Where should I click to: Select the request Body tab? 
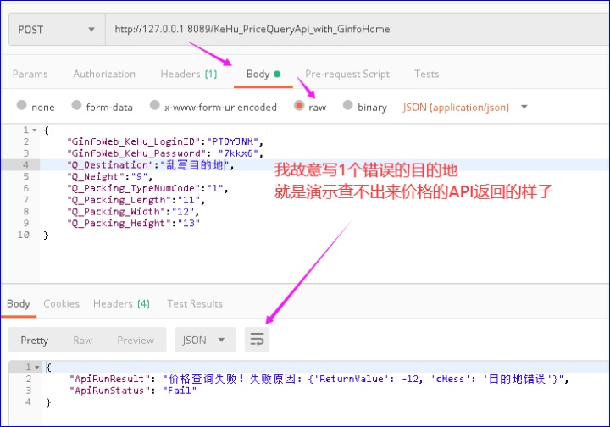(x=263, y=74)
